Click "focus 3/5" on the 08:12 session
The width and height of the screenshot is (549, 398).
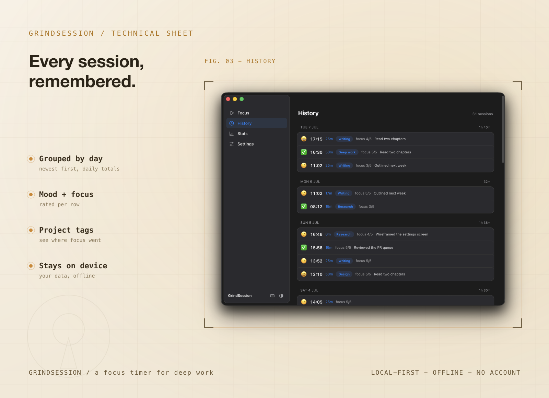click(x=366, y=207)
